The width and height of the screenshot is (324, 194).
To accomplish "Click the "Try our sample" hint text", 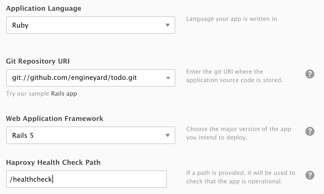I will [x=28, y=94].
